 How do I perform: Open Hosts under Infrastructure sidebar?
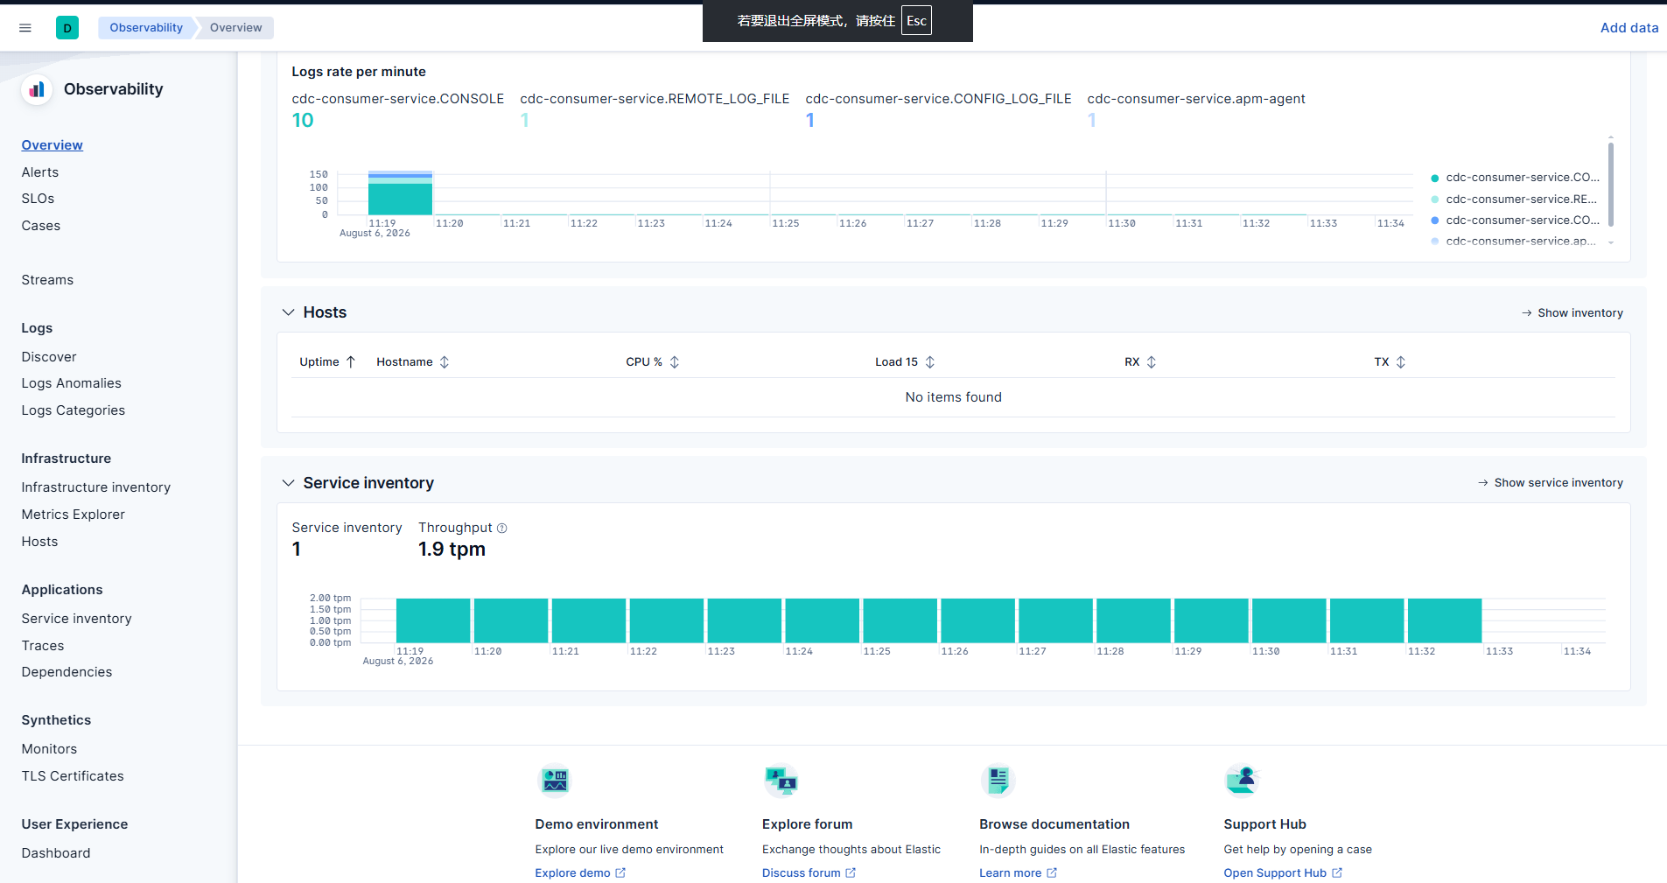[x=40, y=542]
